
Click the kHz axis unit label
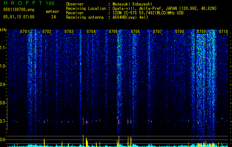point(3,30)
